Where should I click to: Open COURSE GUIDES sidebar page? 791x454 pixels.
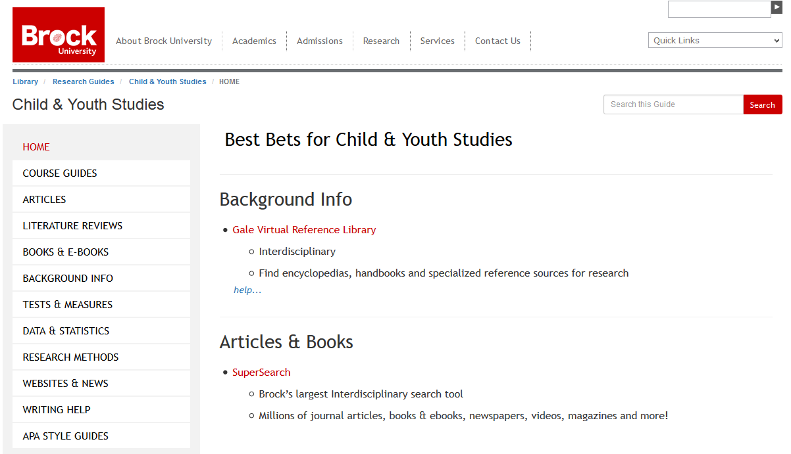point(101,173)
